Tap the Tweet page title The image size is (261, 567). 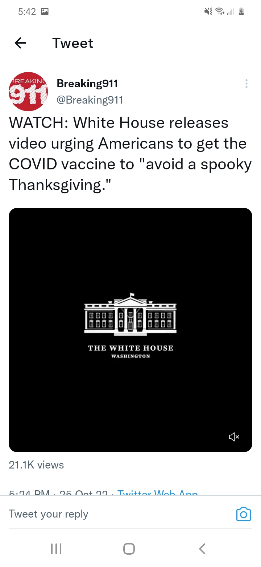[73, 43]
